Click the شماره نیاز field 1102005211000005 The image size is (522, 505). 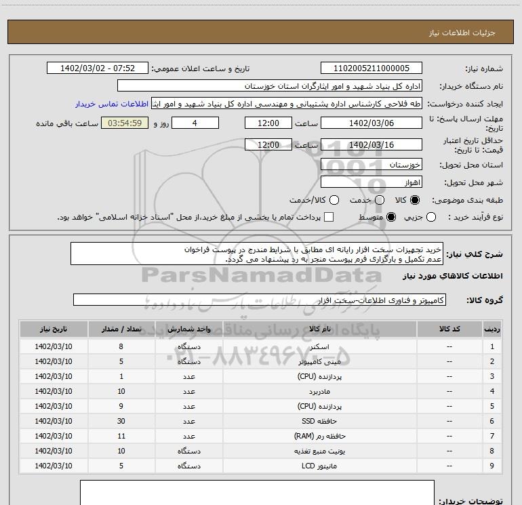pyautogui.click(x=372, y=68)
